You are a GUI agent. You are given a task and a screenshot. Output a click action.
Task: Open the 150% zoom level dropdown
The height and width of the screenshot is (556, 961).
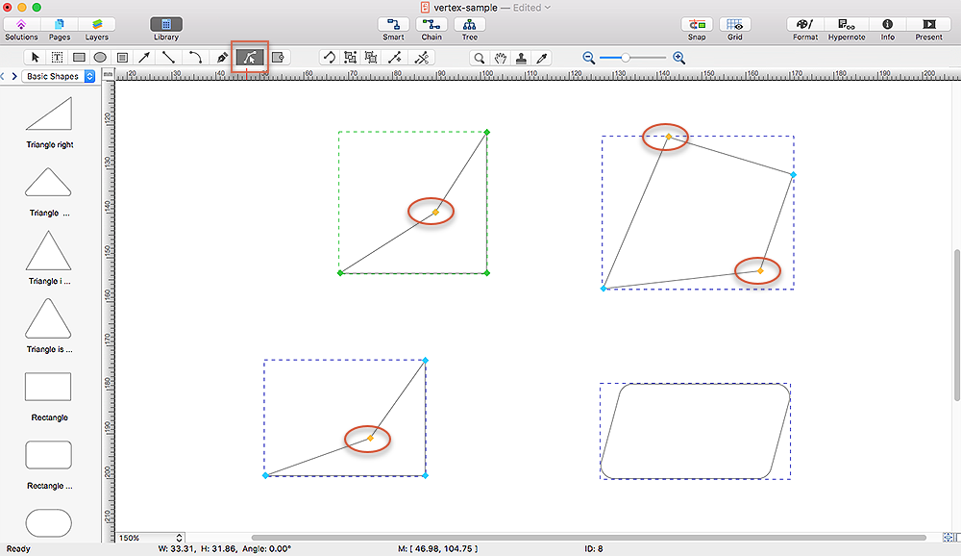(x=151, y=538)
